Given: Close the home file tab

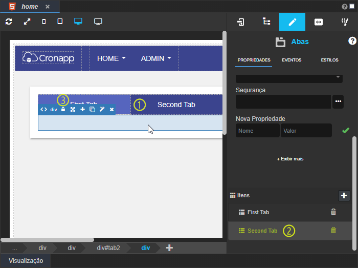Looking at the screenshot, I should (48, 7).
